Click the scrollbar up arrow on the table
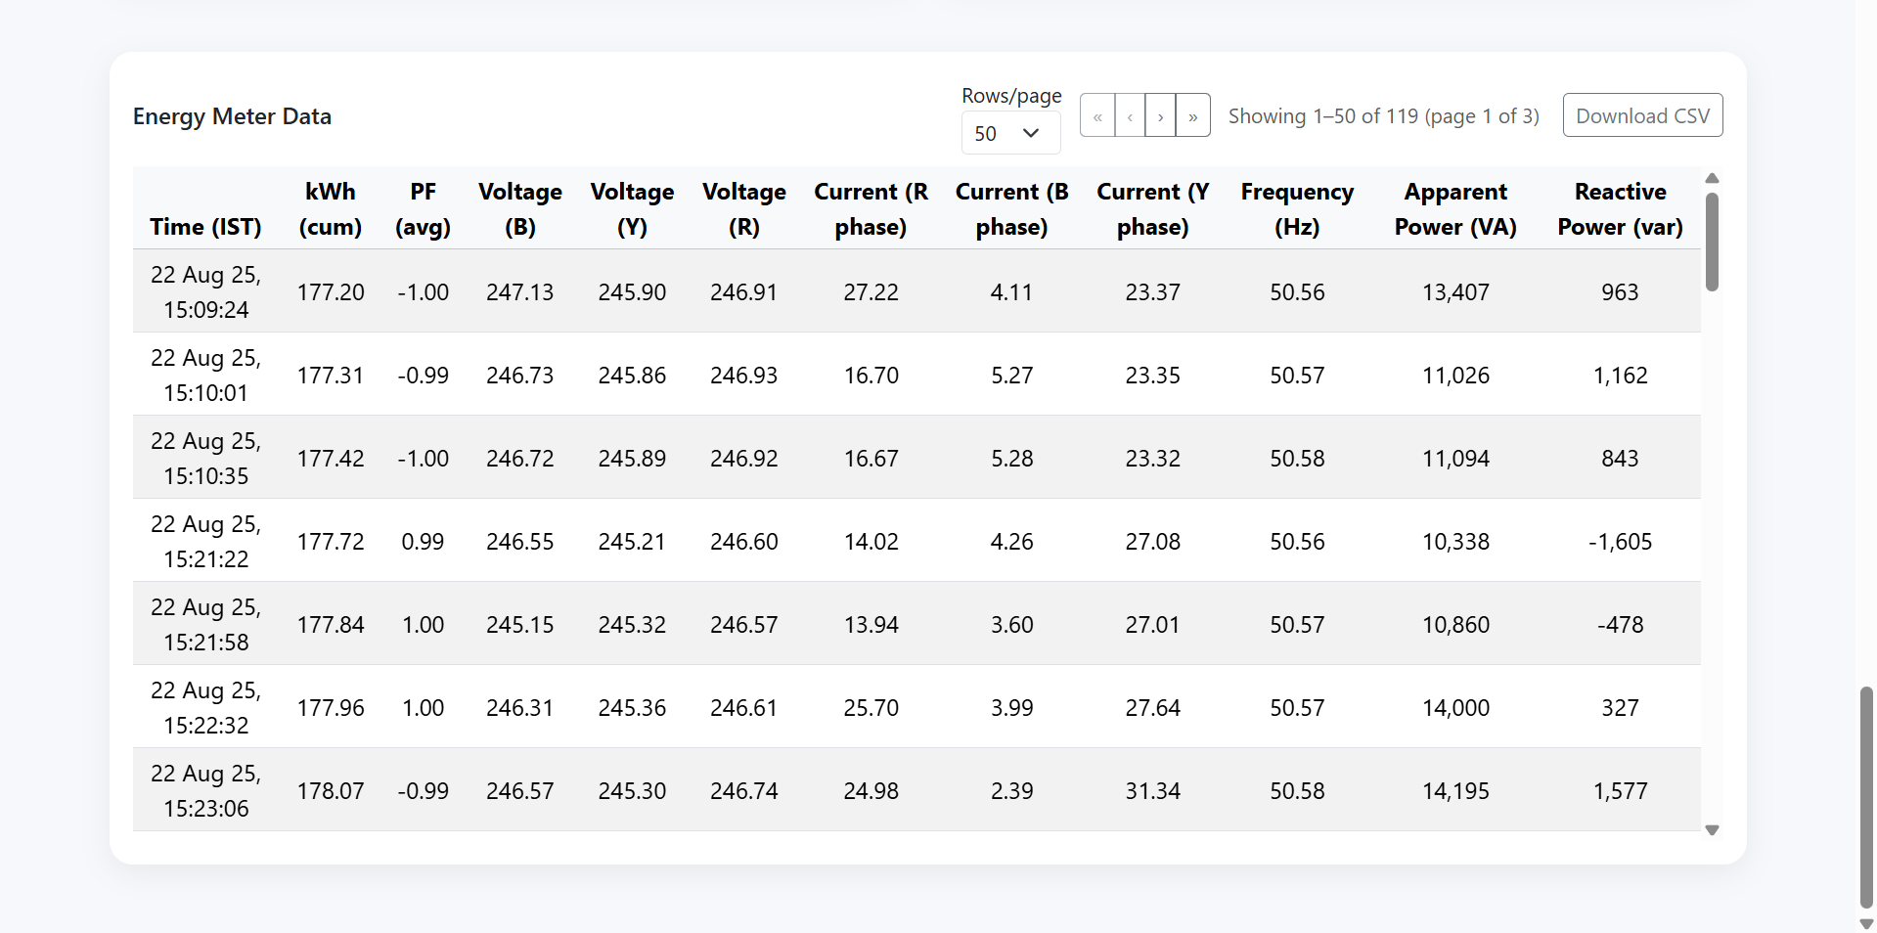 tap(1712, 177)
